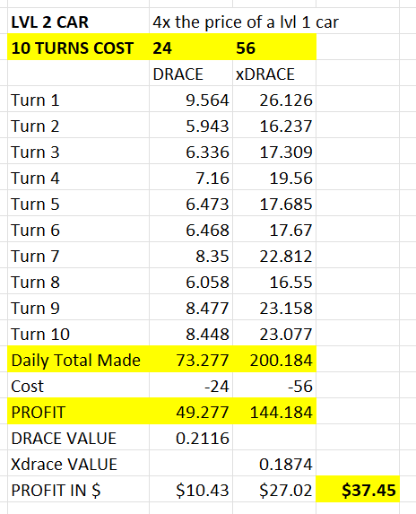Click the $10.43 profit cell

click(x=191, y=490)
